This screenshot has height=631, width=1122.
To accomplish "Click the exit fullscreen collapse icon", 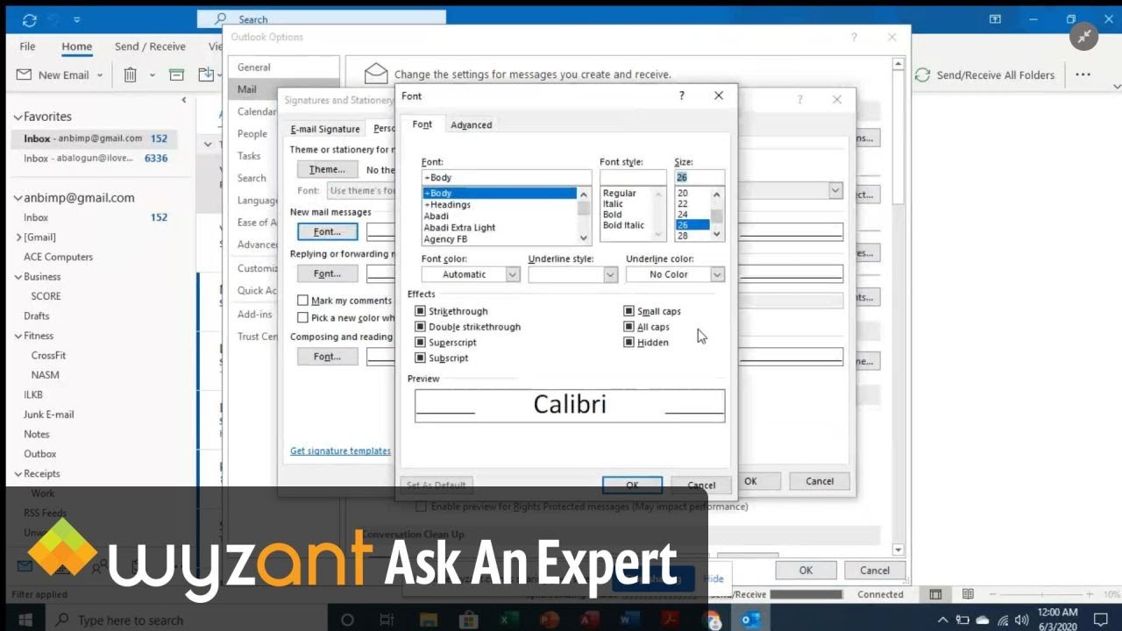I will pos(1084,35).
